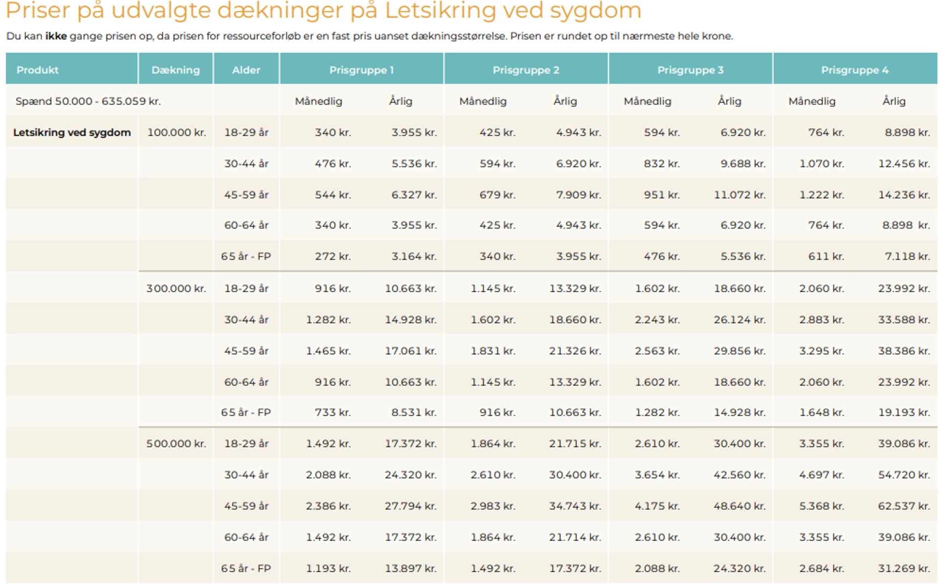Click the 'Spænd 50.000 - 635.059 kr.' cell
Viewport: 939px width, 584px height.
[88, 101]
